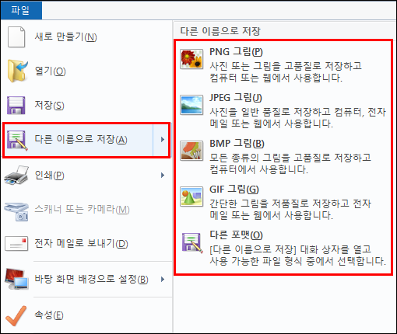Screen dimensions: 397x334
Task: Click the landscape icon for JPEG 그림
Action: click(x=191, y=105)
